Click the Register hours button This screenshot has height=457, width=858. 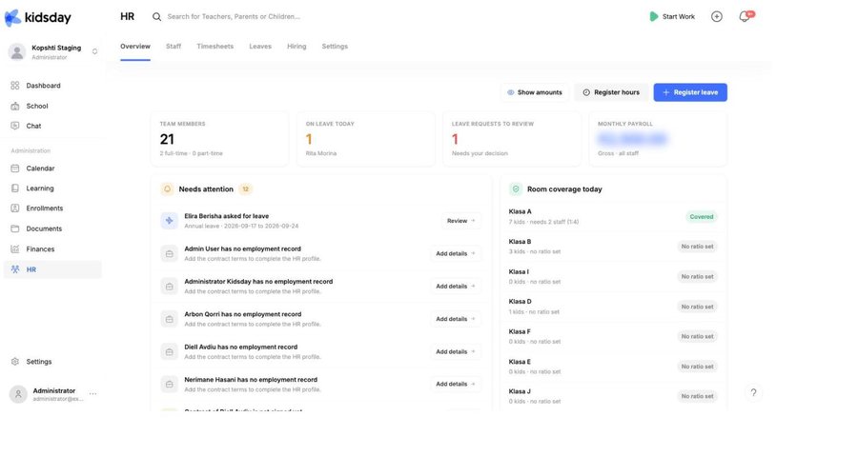click(x=611, y=92)
